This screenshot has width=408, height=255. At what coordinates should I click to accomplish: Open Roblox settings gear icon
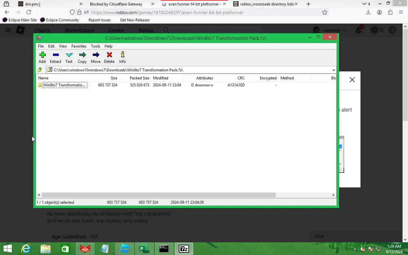[392, 30]
